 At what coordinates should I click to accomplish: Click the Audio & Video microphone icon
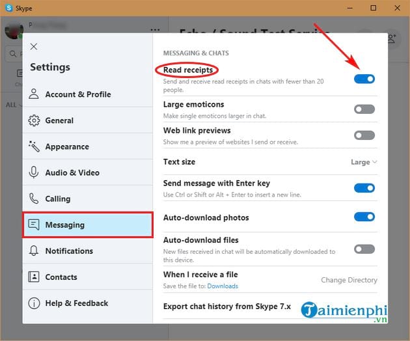[x=34, y=172]
